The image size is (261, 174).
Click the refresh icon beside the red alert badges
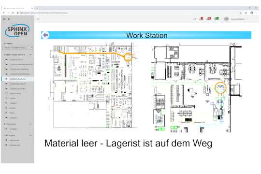[x=195, y=19]
